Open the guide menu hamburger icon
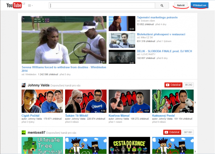Viewport: 215px width, 154px height. [x=30, y=6]
